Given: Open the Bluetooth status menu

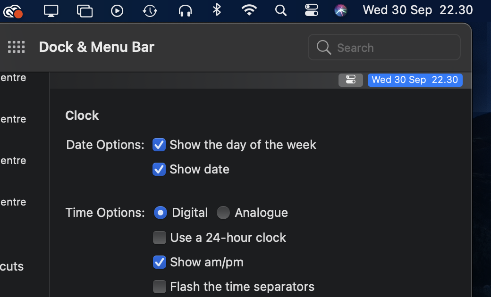Looking at the screenshot, I should pos(217,10).
